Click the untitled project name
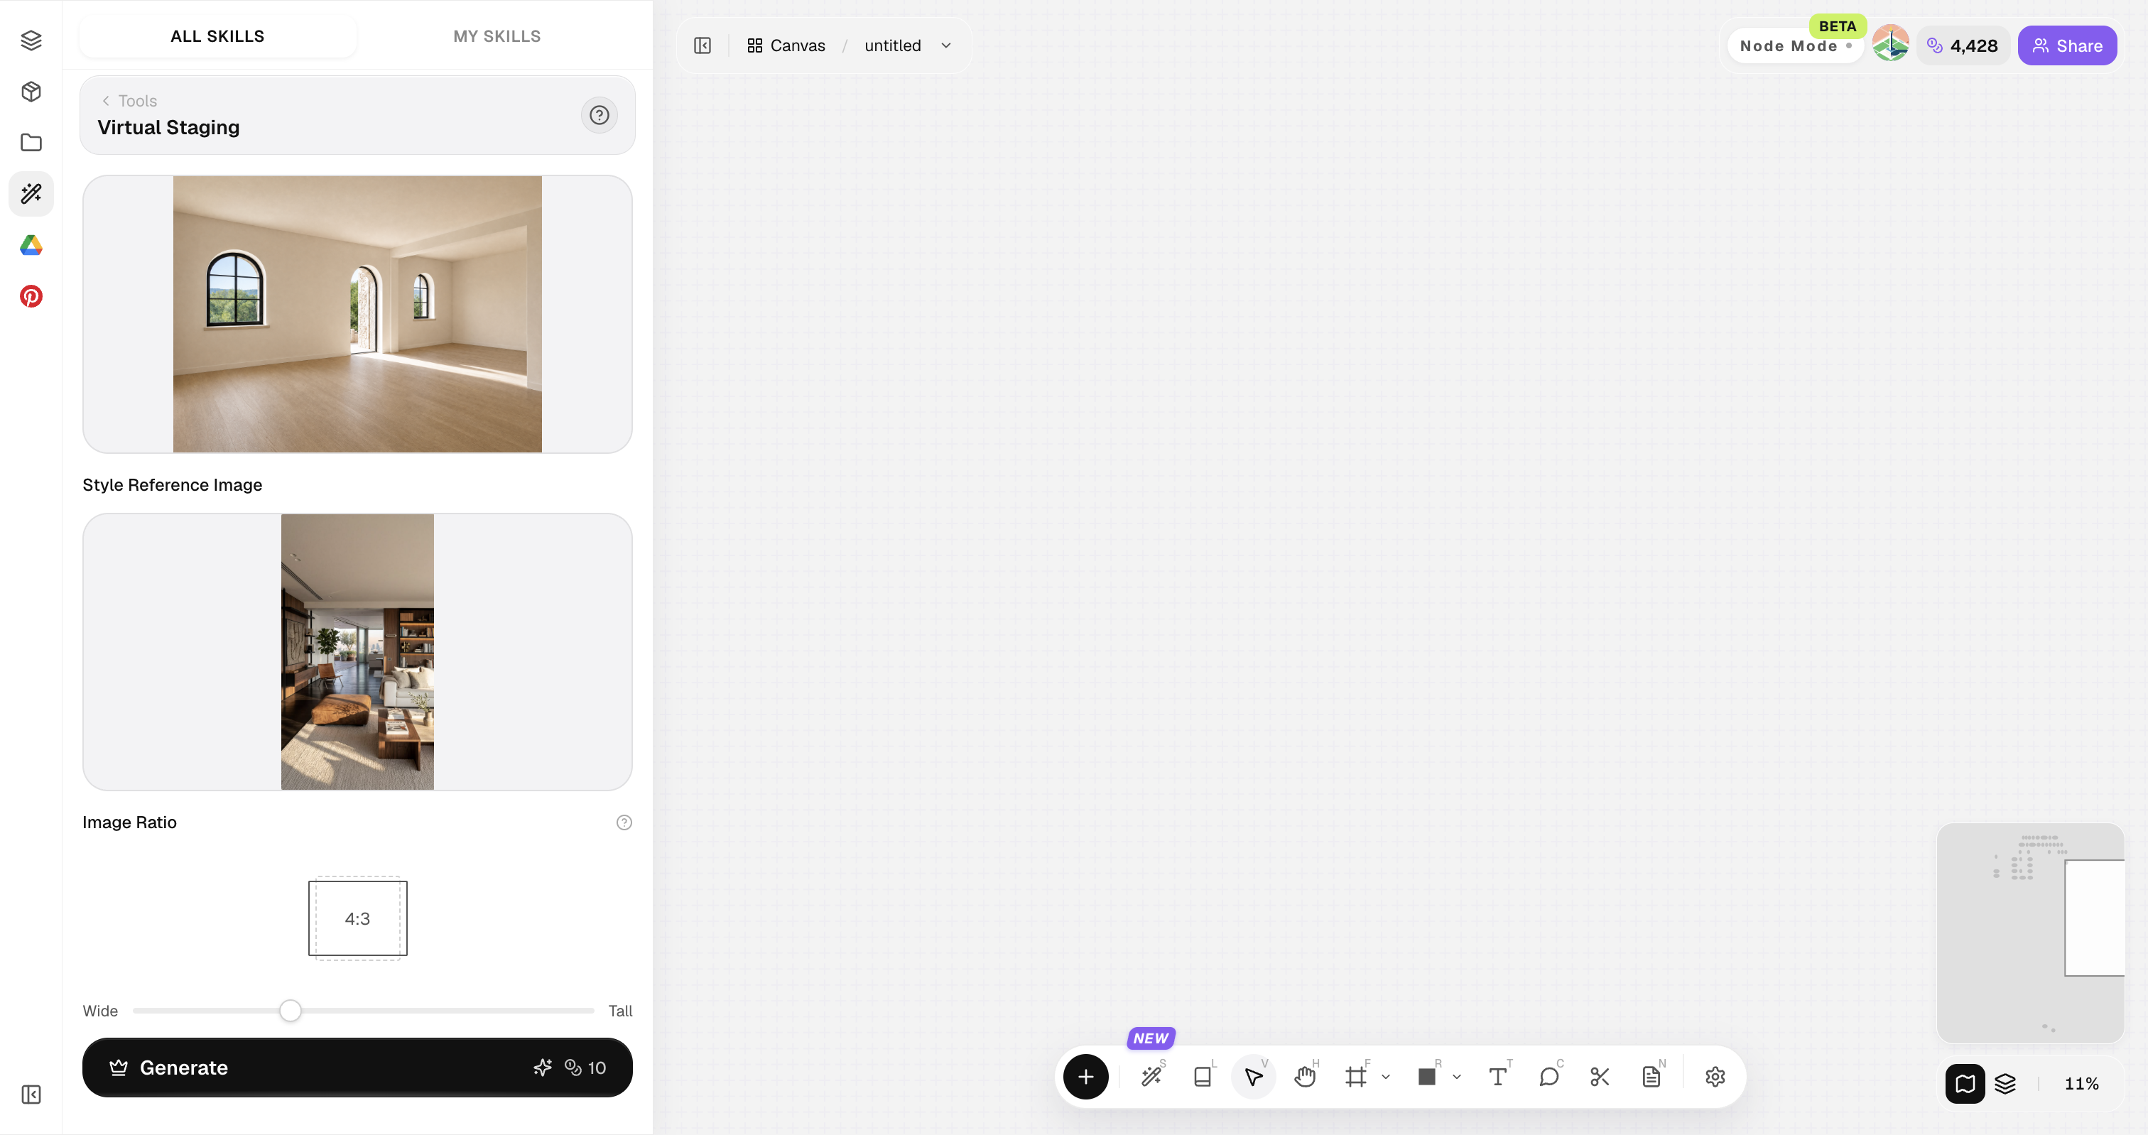Viewport: 2148px width, 1135px height. 892,46
